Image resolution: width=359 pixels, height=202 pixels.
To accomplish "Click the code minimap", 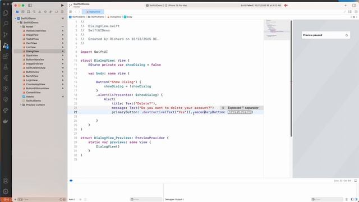I will click(277, 30).
